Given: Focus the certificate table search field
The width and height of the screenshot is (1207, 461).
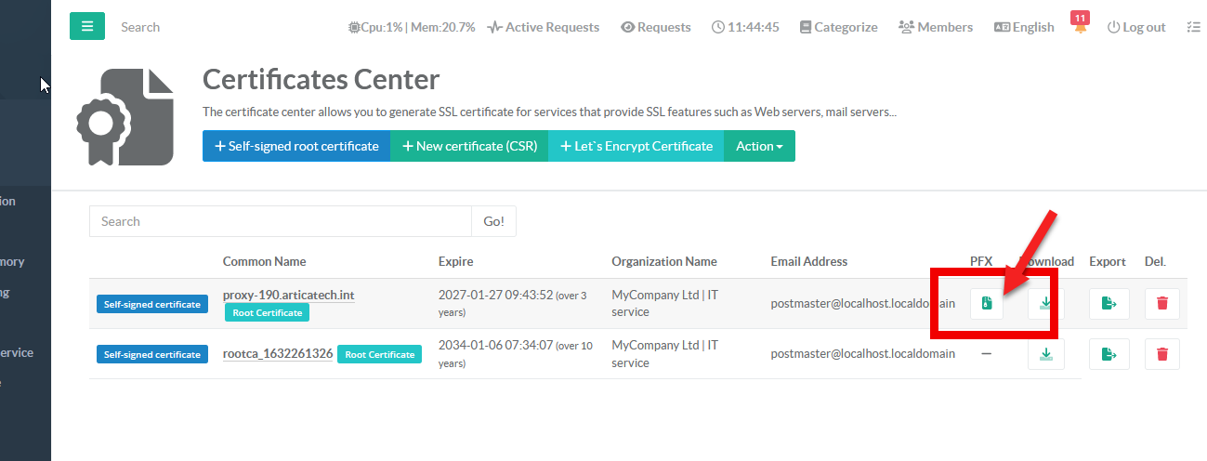Looking at the screenshot, I should (280, 221).
